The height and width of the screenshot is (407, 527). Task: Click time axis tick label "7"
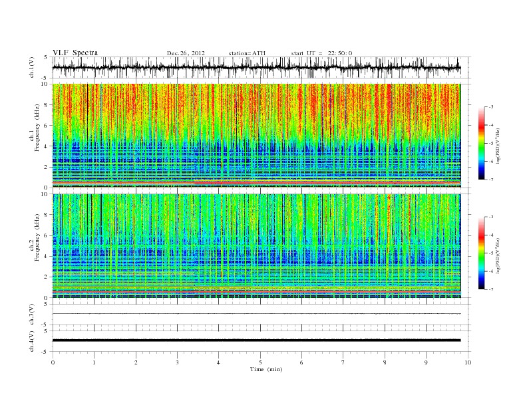pyautogui.click(x=343, y=362)
